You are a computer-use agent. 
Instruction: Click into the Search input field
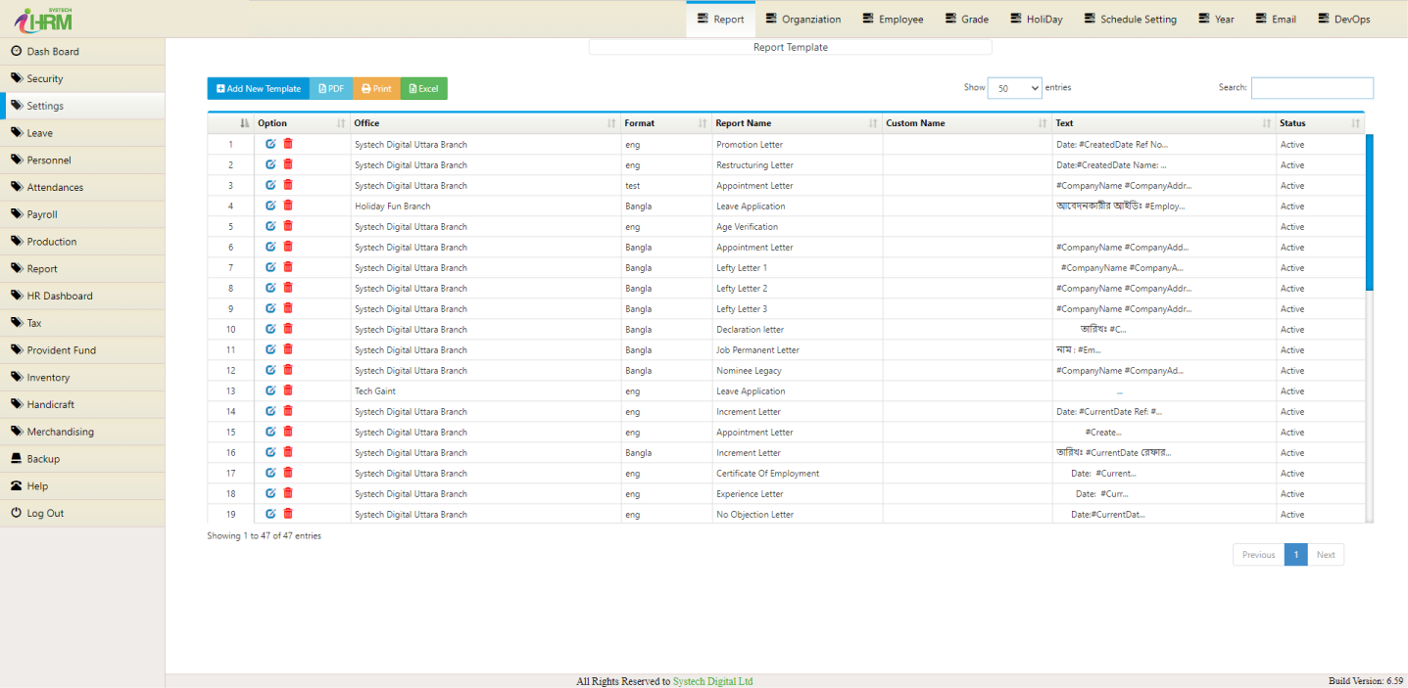[x=1311, y=88]
